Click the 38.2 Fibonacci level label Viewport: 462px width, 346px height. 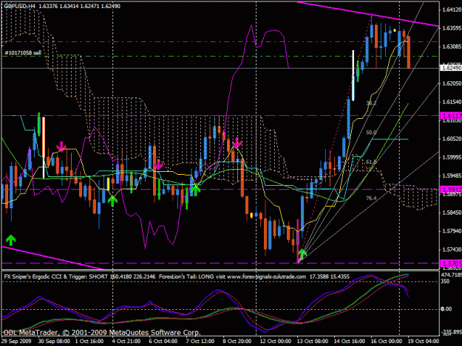click(x=371, y=103)
